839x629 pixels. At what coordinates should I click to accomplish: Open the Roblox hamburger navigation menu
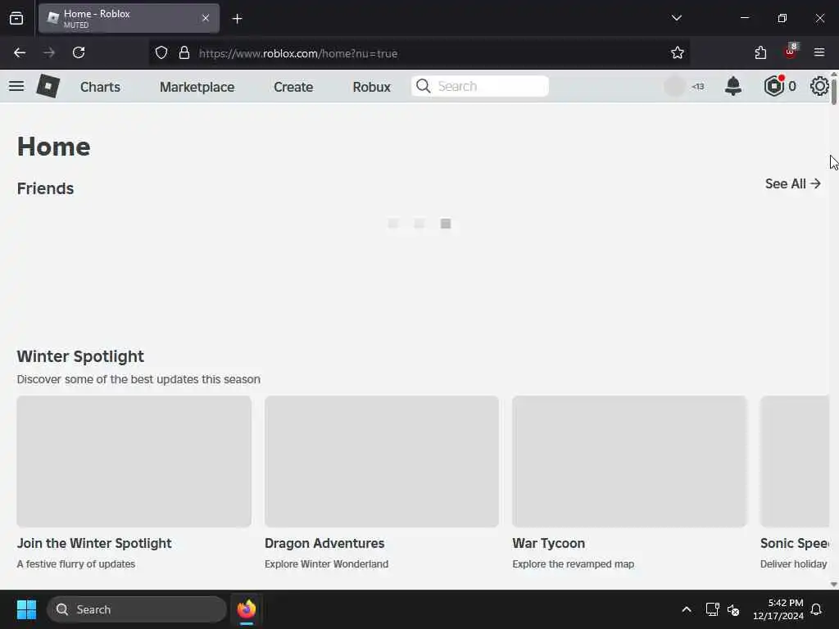(16, 86)
